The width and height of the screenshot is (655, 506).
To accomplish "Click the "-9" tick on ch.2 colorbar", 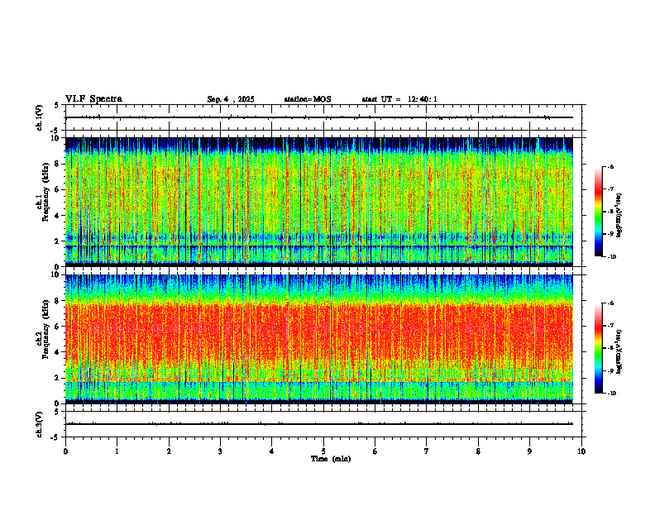I will point(610,370).
